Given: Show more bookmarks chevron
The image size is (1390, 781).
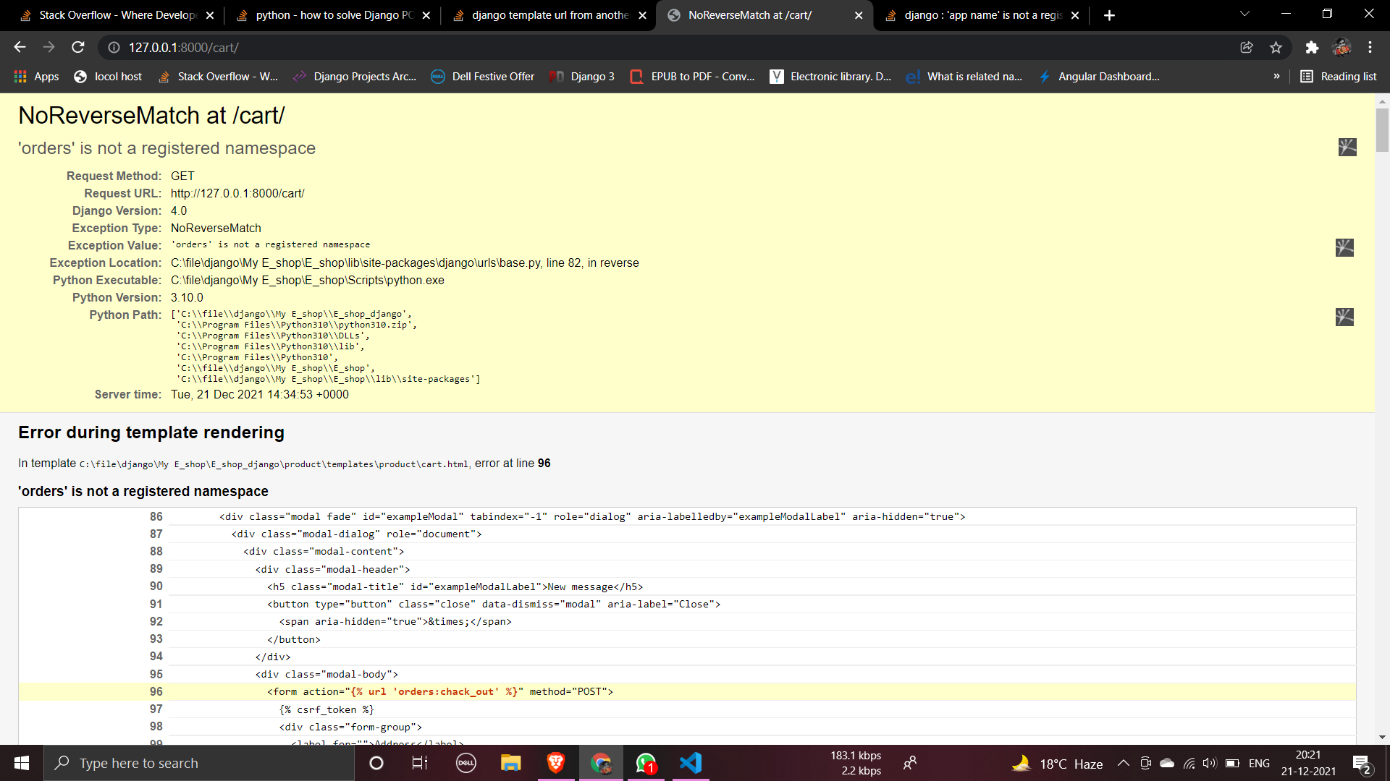Looking at the screenshot, I should click(1276, 77).
